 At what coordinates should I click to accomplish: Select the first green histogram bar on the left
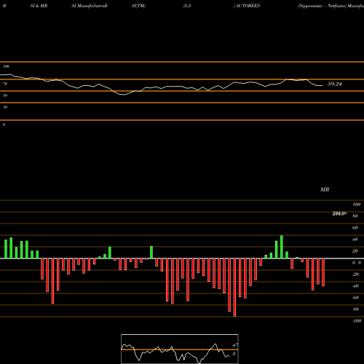point(6,249)
